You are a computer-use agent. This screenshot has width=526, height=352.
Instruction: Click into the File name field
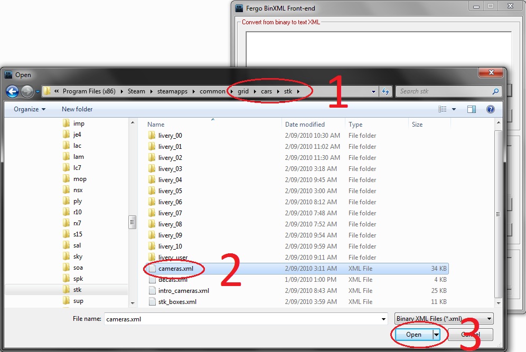242,319
